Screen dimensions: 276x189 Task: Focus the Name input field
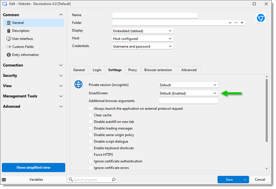(155, 15)
